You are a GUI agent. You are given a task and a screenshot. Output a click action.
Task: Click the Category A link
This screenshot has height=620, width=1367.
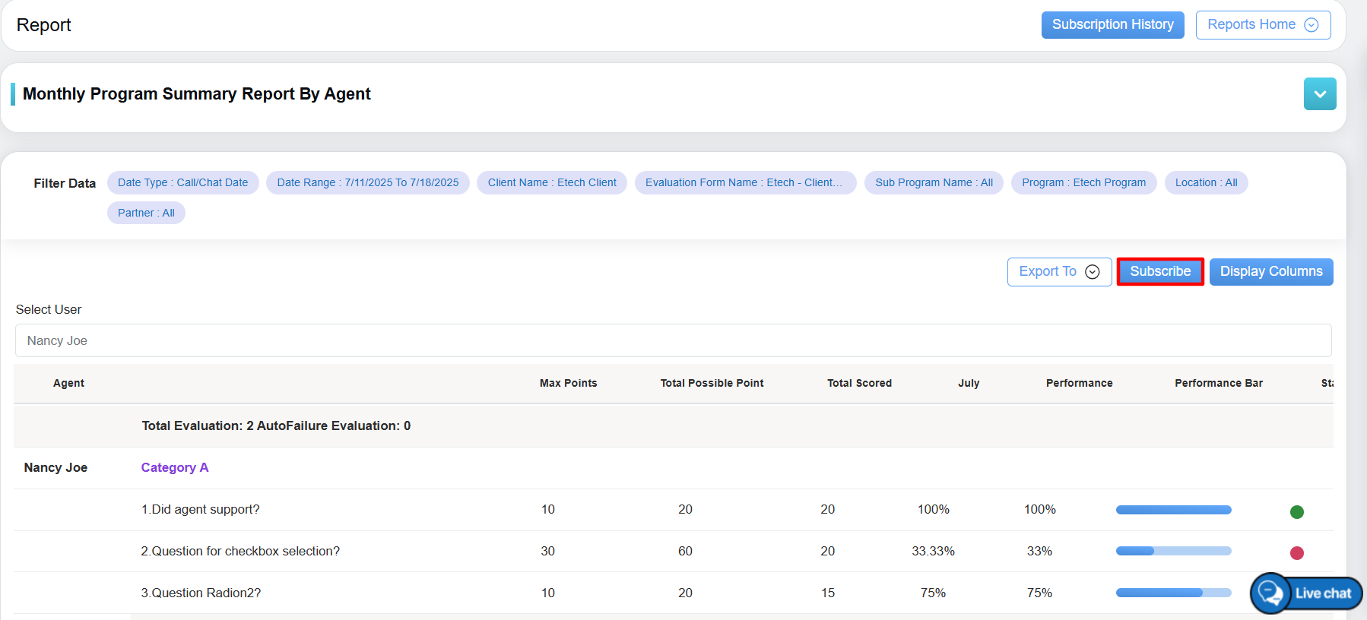pos(174,468)
